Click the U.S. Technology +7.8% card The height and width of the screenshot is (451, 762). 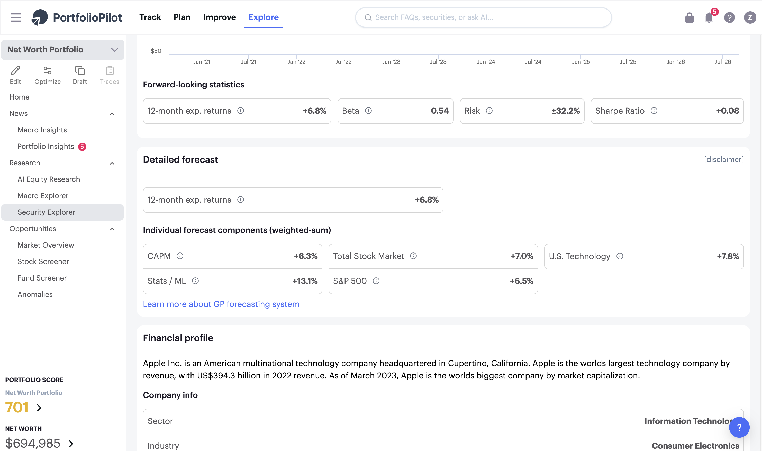click(644, 256)
